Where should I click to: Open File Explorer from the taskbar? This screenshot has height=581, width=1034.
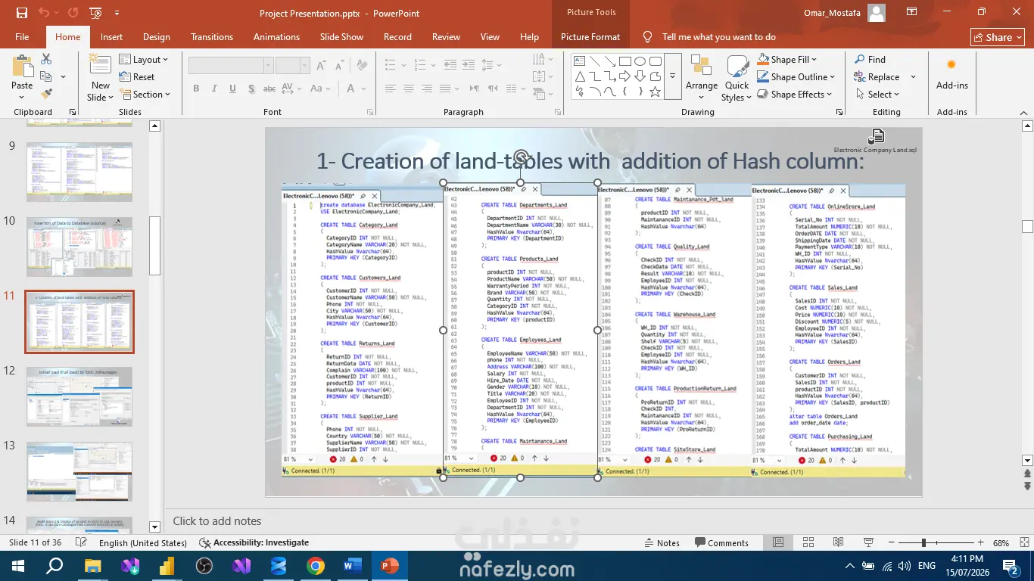pos(93,566)
